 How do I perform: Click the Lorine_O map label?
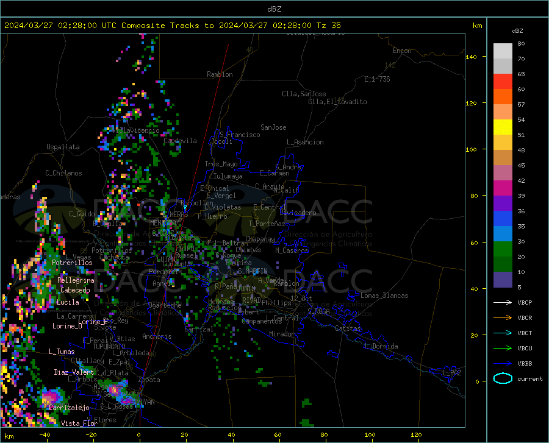(x=67, y=326)
